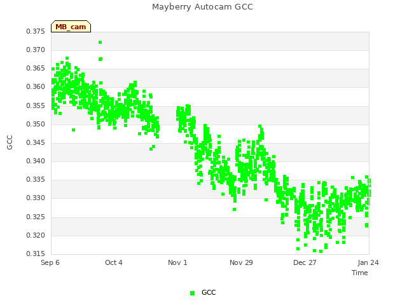Click the 0.360 y-axis label

pyautogui.click(x=36, y=86)
